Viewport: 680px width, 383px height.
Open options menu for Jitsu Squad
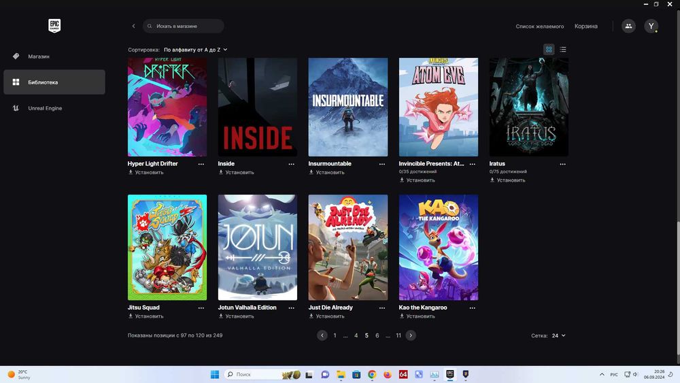(201, 307)
